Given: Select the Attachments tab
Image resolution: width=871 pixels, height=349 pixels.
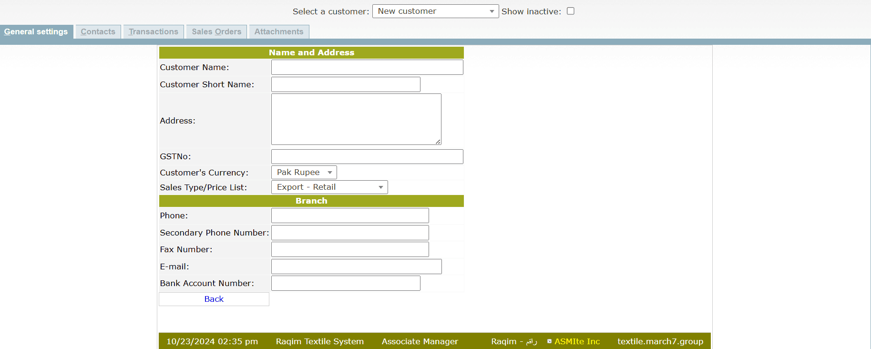Looking at the screenshot, I should tap(278, 32).
